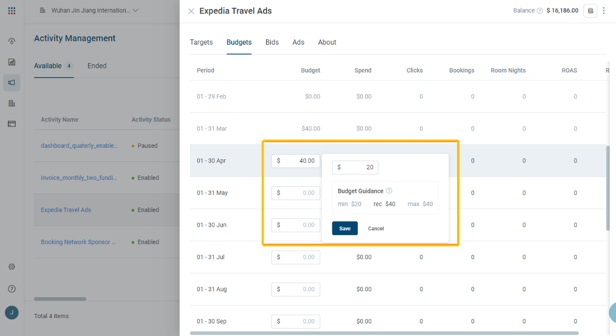Click the Spend column header

click(362, 70)
